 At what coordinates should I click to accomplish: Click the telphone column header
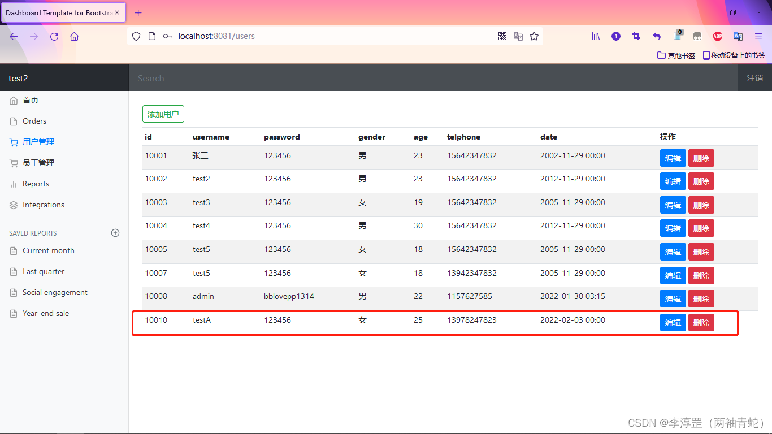[463, 137]
